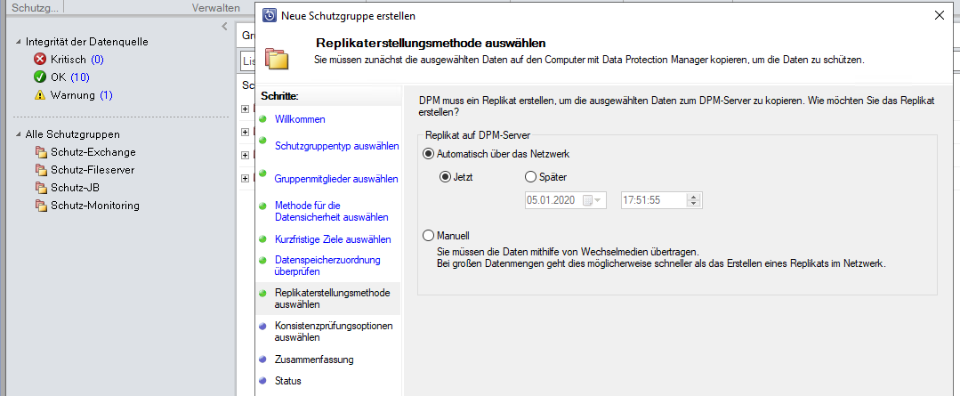Click the blue bullet next to Status

262,380
